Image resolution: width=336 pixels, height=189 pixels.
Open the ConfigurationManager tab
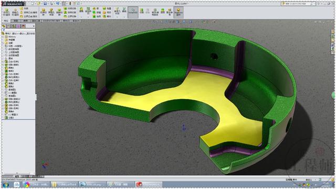point(14,26)
